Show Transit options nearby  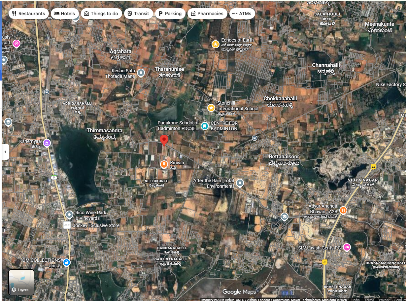tap(138, 14)
